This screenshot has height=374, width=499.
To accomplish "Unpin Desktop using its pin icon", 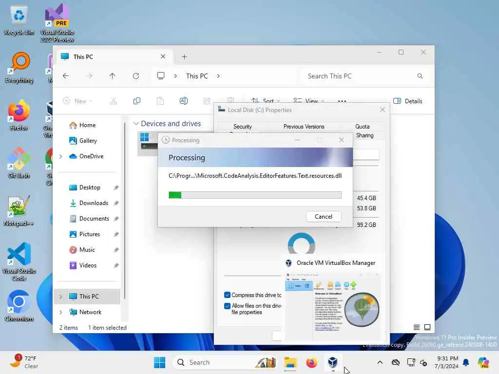I will click(116, 187).
